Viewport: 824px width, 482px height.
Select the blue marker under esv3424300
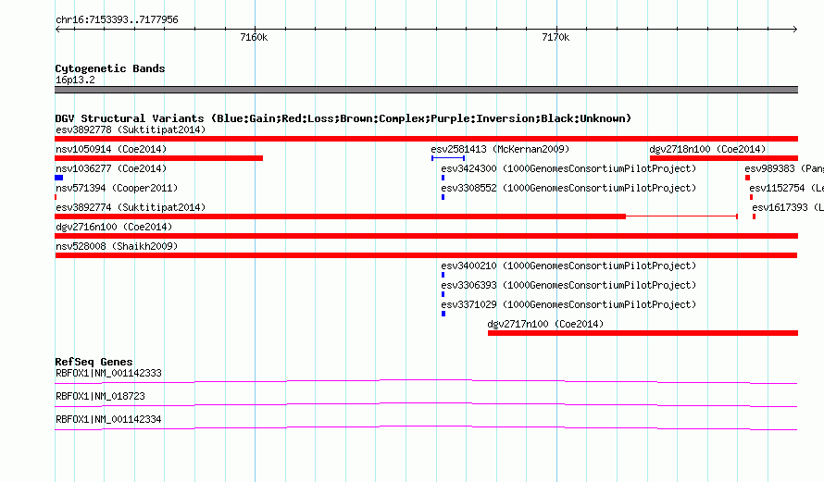click(443, 178)
